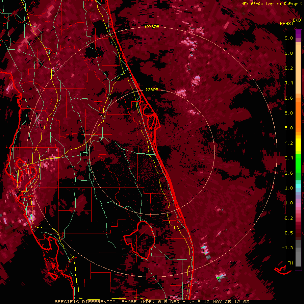Click the 1.0 scale value

point(289,203)
